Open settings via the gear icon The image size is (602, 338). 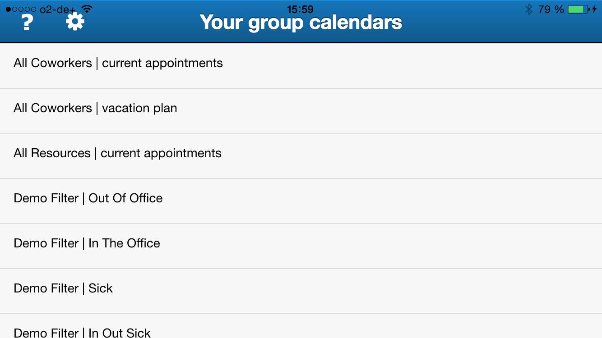(x=75, y=22)
